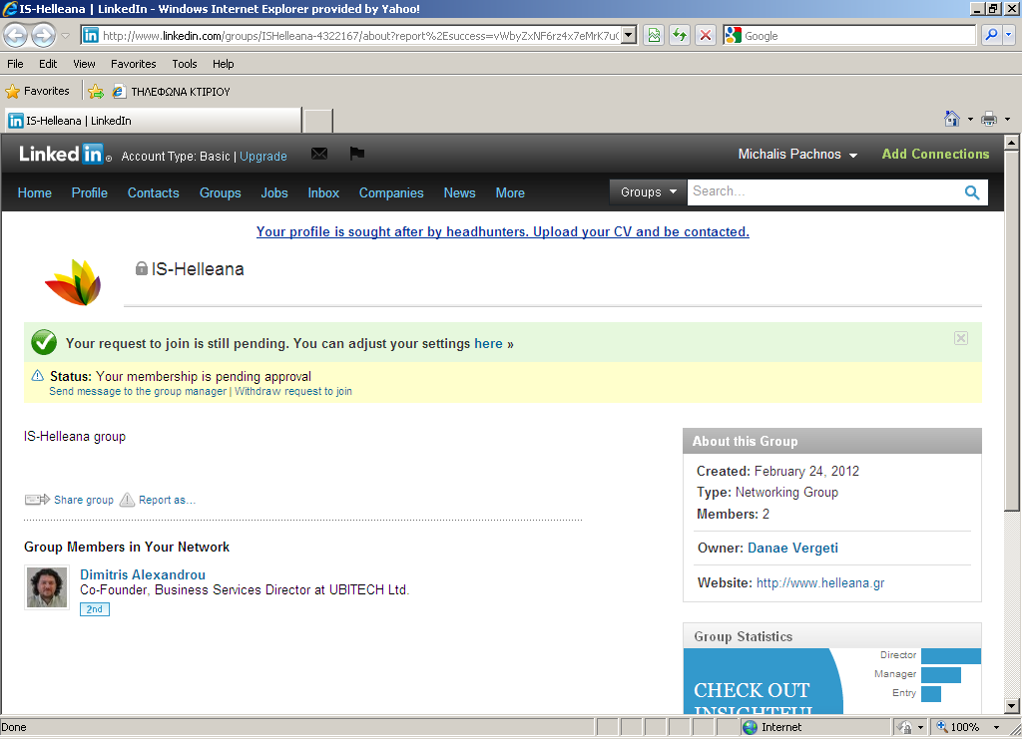Click the LinkedIn logo

65,155
